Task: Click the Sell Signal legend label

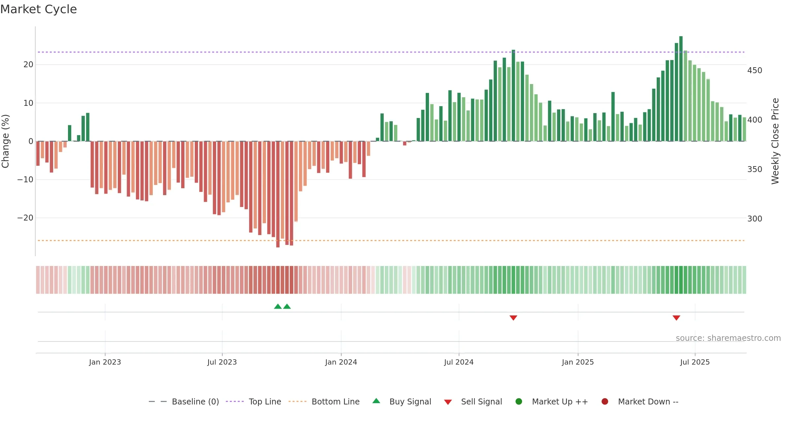Action: click(481, 401)
